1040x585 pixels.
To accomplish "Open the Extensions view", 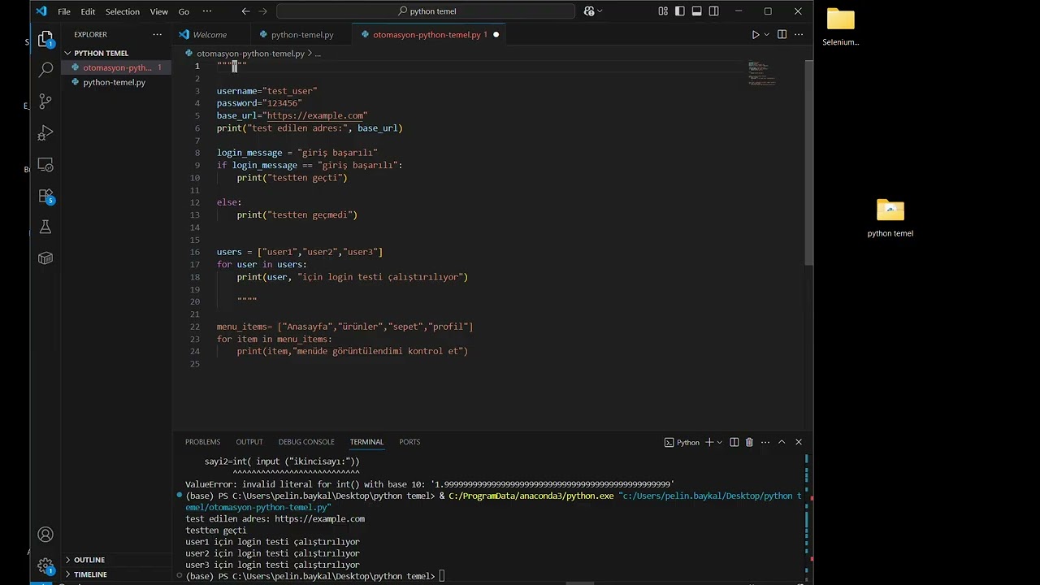I will coord(45,196).
